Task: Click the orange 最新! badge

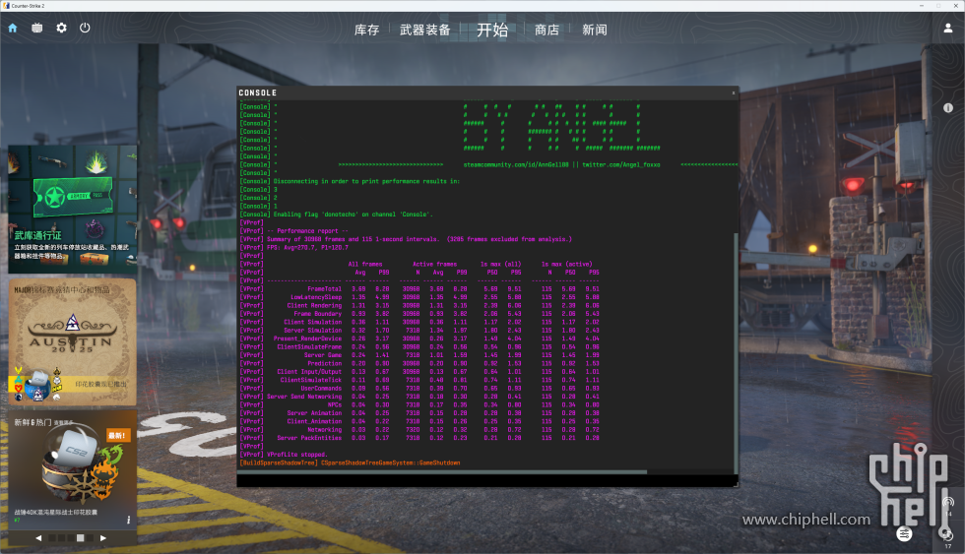Action: pyautogui.click(x=118, y=435)
